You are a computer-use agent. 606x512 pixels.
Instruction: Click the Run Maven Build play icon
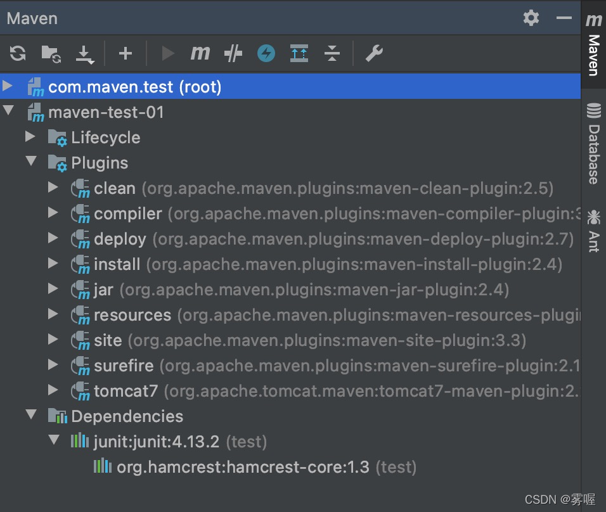(168, 53)
